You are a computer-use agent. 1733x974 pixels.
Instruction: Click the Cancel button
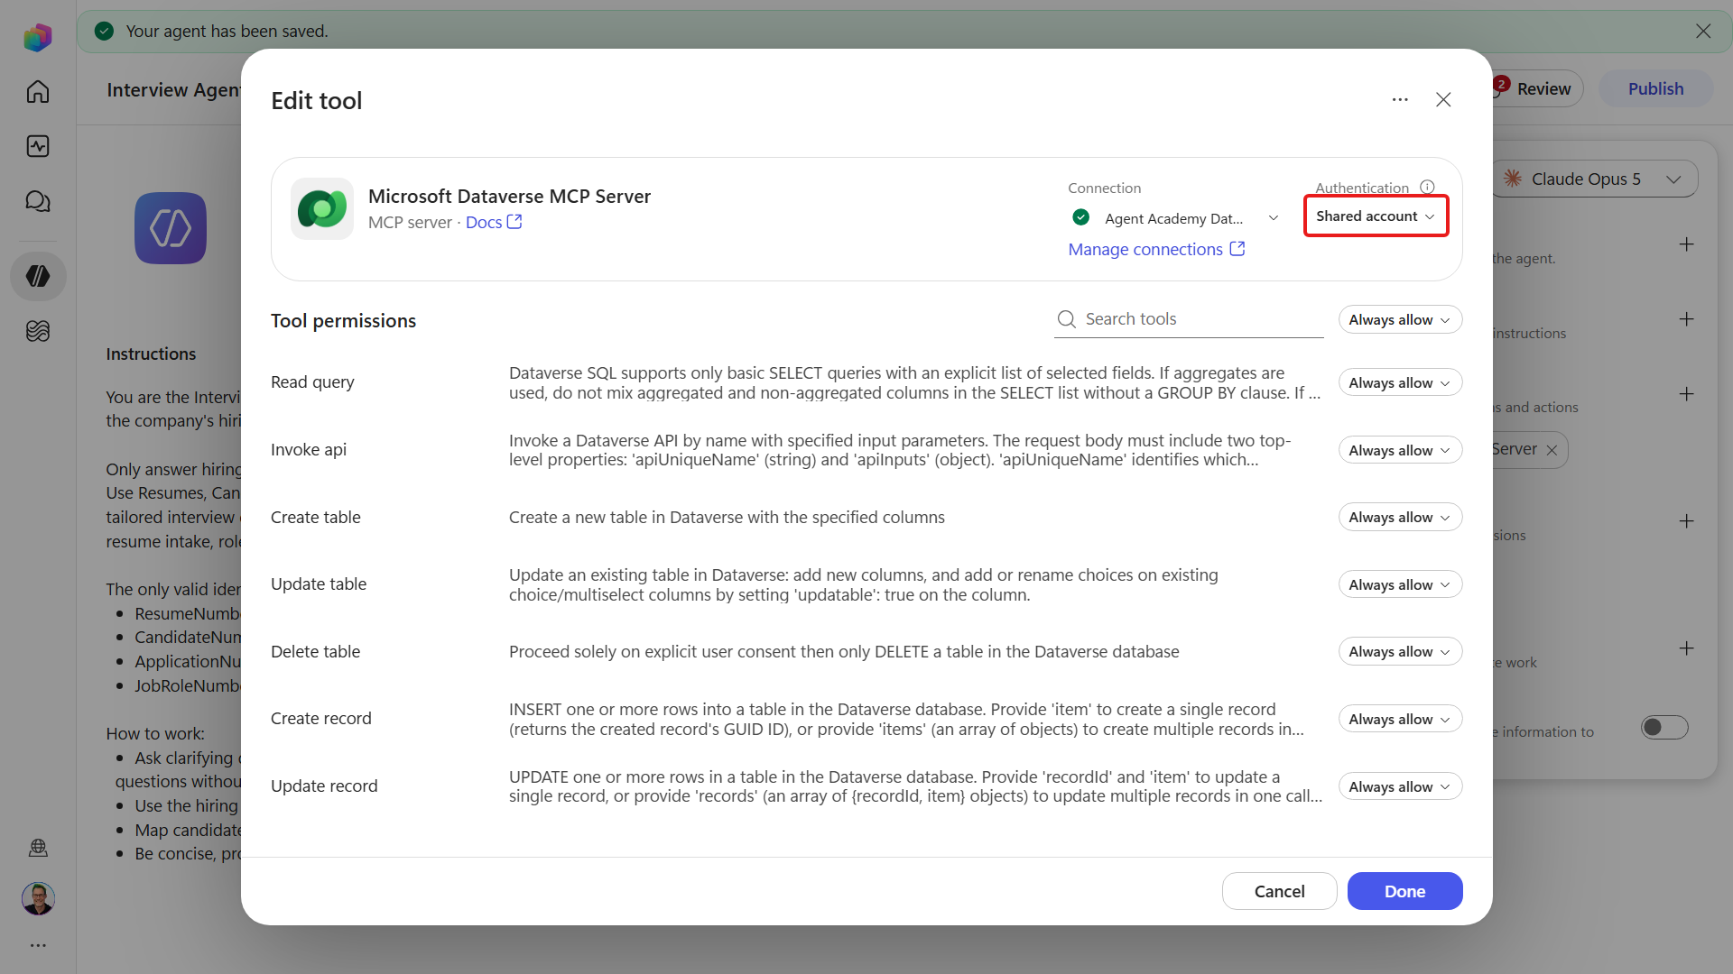click(x=1279, y=891)
